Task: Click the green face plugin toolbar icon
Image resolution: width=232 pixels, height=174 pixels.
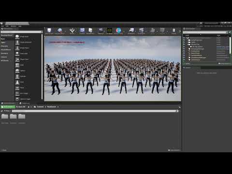Action: click(109, 31)
